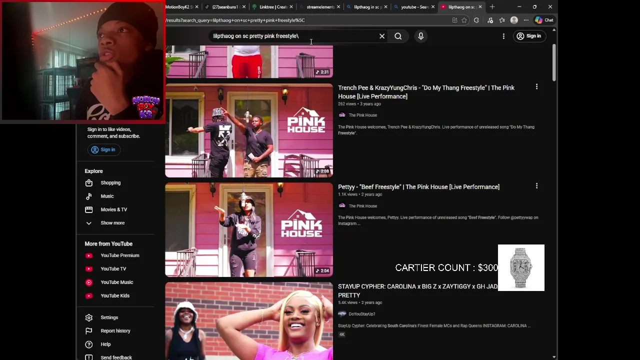
Task: Click the page vertical scrollbar
Action: [x=554, y=62]
